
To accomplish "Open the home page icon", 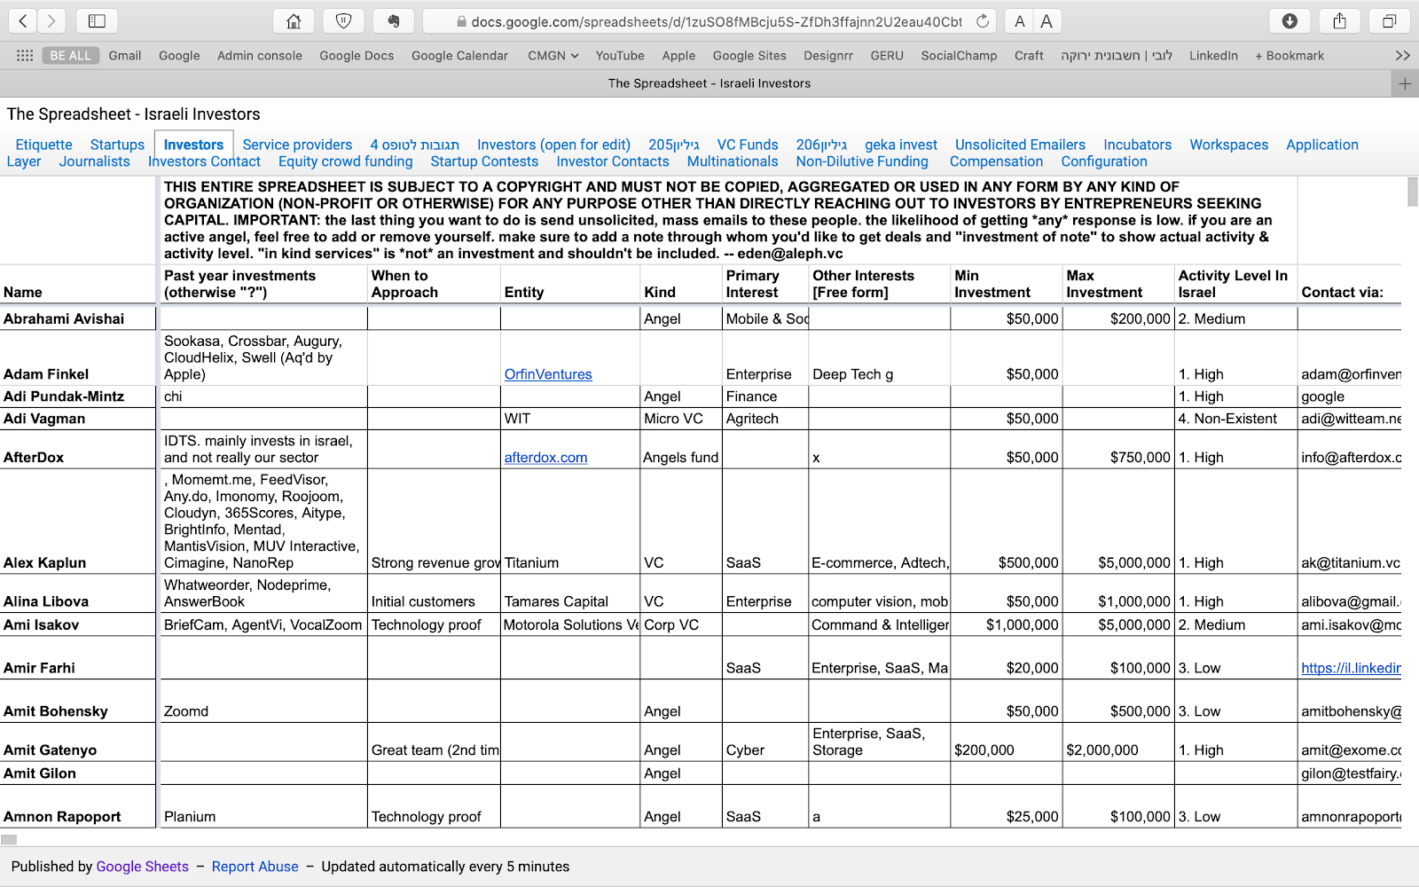I will coord(294,21).
